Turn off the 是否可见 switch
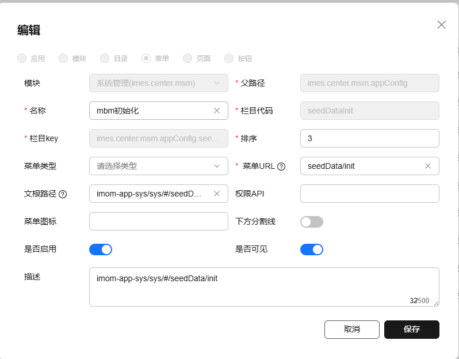This screenshot has width=459, height=359. point(312,250)
